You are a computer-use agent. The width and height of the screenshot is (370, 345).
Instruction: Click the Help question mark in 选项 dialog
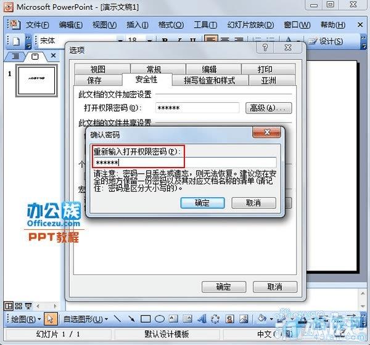[265, 47]
